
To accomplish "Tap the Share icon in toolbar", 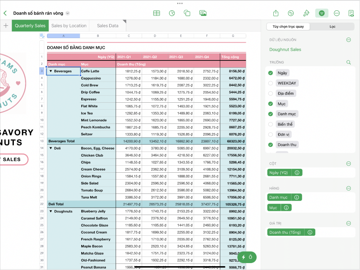I will [276, 13].
